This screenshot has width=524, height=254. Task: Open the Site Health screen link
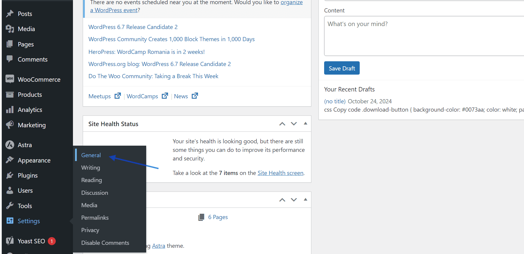[x=280, y=173]
